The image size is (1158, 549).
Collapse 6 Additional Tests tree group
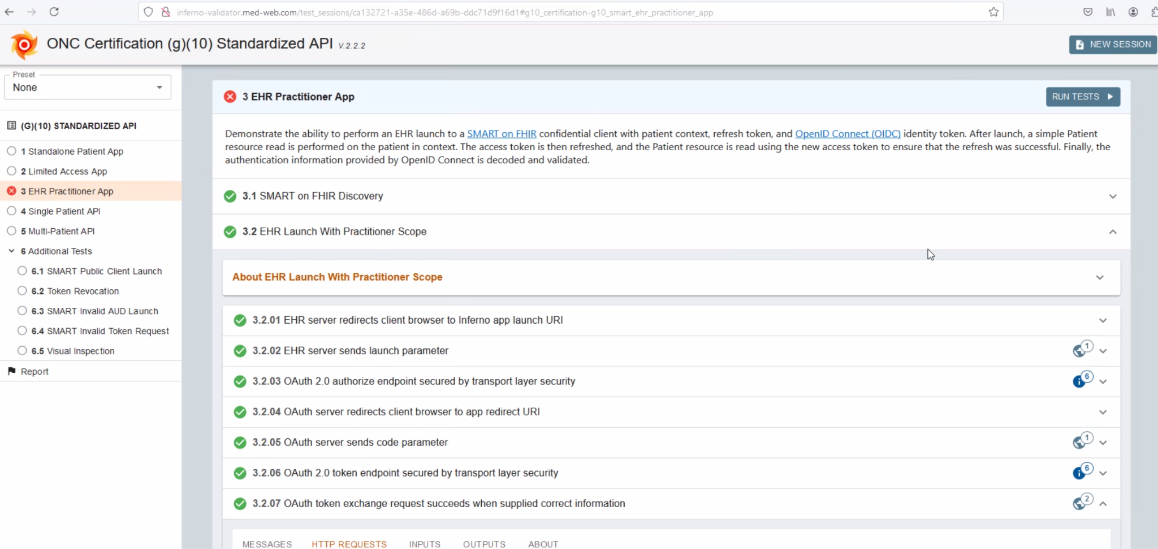pyautogui.click(x=11, y=251)
